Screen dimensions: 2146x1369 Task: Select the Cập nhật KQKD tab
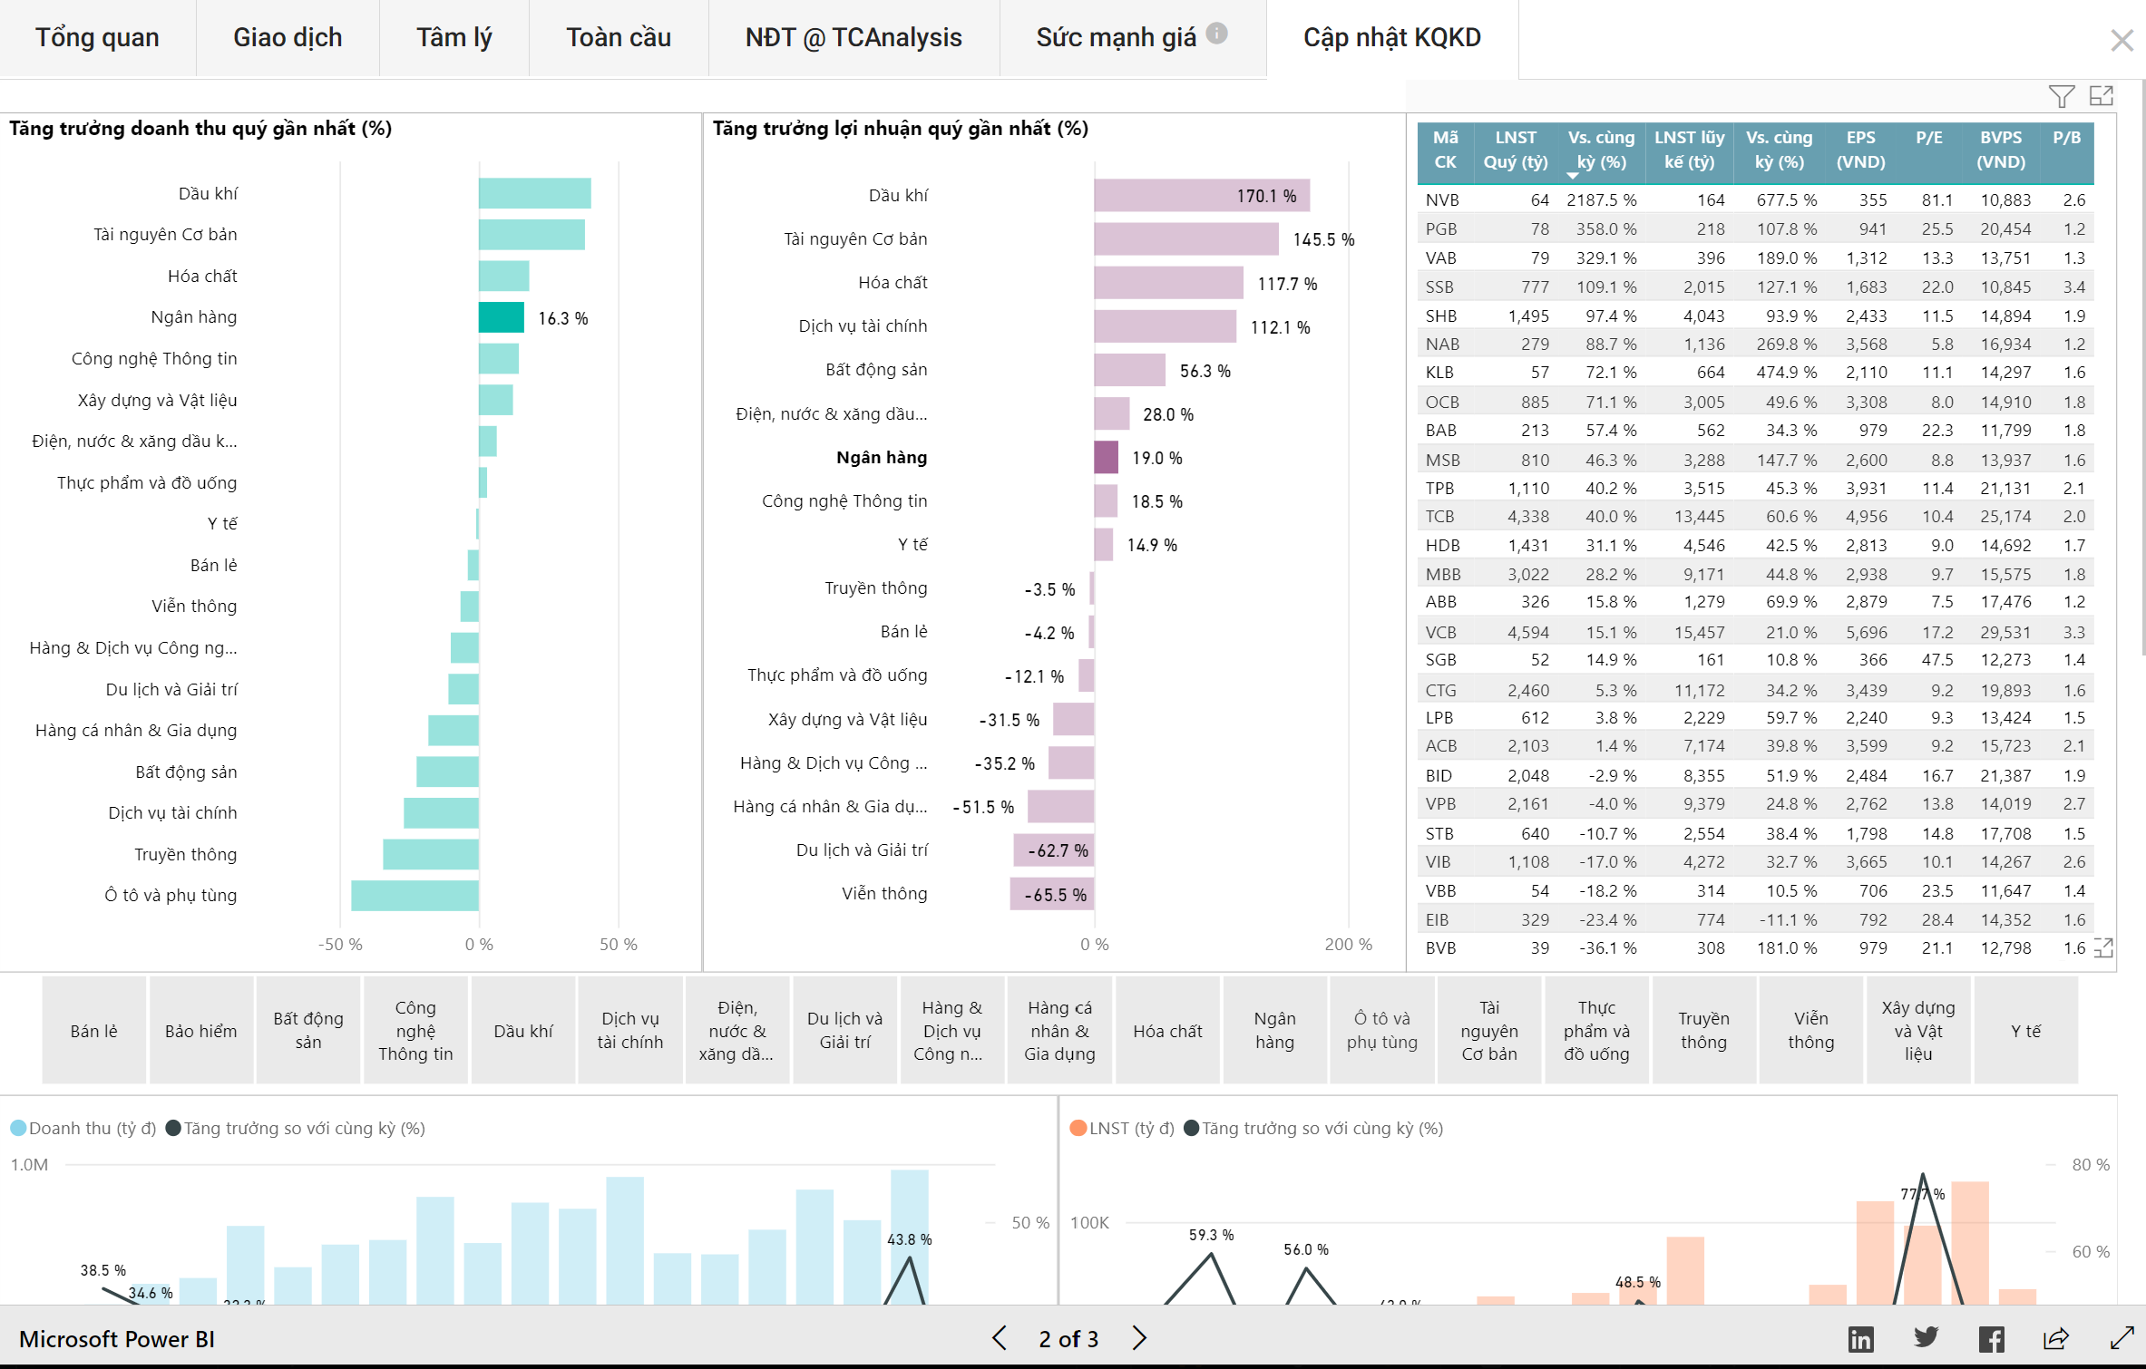pos(1392,38)
